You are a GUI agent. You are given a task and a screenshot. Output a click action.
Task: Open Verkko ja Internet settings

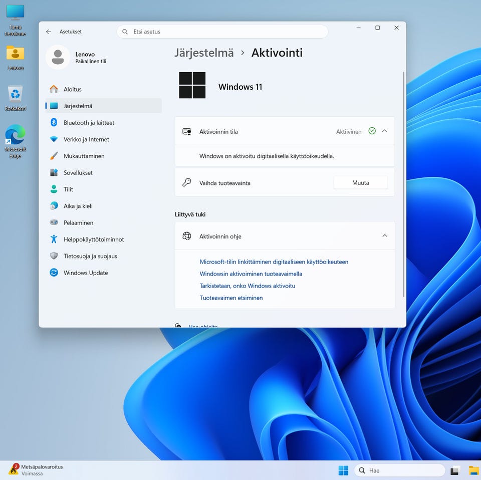pyautogui.click(x=103, y=139)
